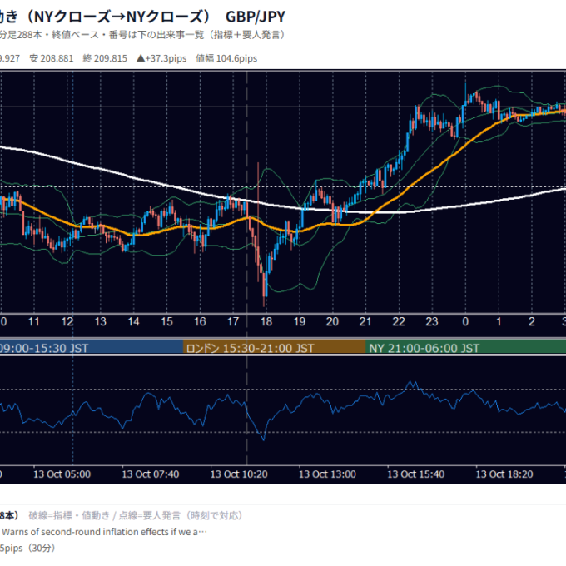
Task: Click the hour 15 axis label
Action: tap(166, 321)
